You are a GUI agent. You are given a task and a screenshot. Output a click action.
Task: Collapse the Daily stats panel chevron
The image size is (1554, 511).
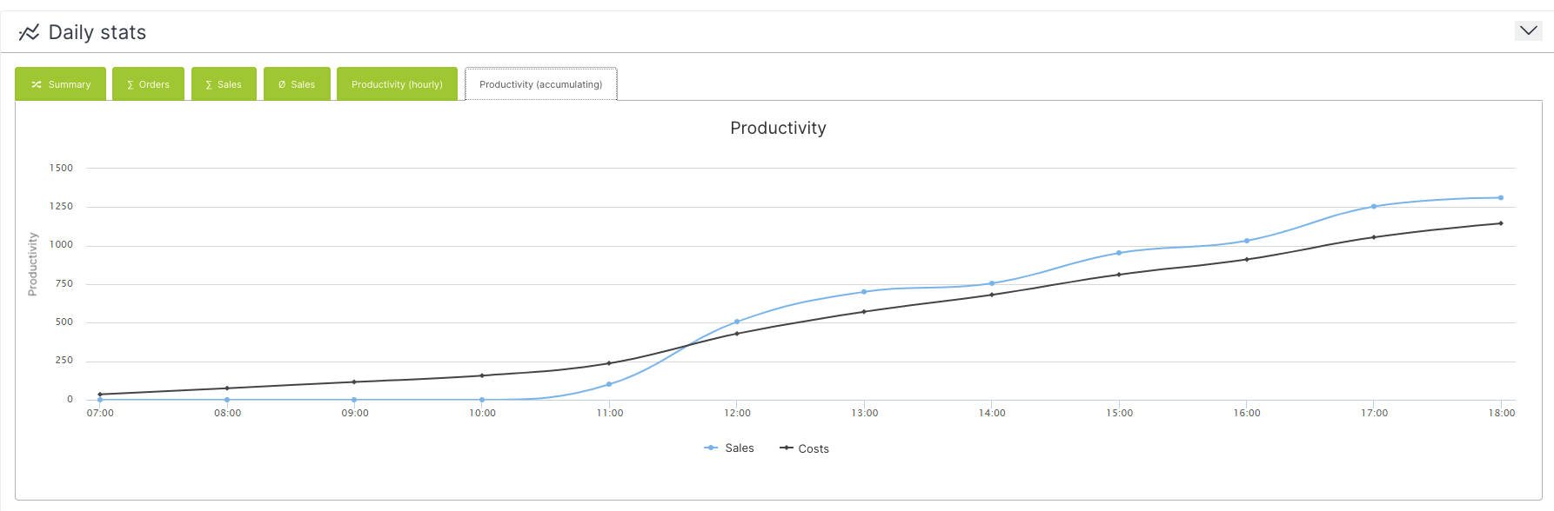click(x=1528, y=31)
